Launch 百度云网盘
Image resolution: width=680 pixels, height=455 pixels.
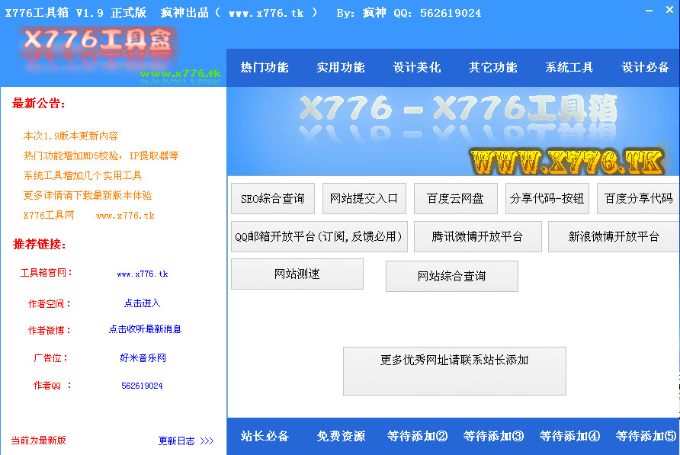tap(456, 199)
